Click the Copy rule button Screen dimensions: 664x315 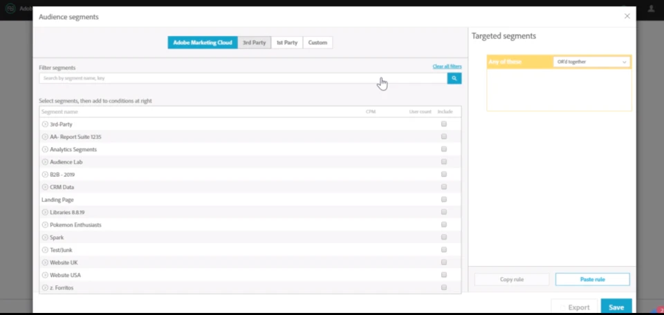[512, 280]
